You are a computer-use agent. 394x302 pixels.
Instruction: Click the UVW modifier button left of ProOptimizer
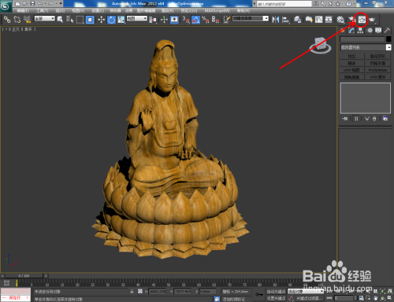click(x=351, y=70)
